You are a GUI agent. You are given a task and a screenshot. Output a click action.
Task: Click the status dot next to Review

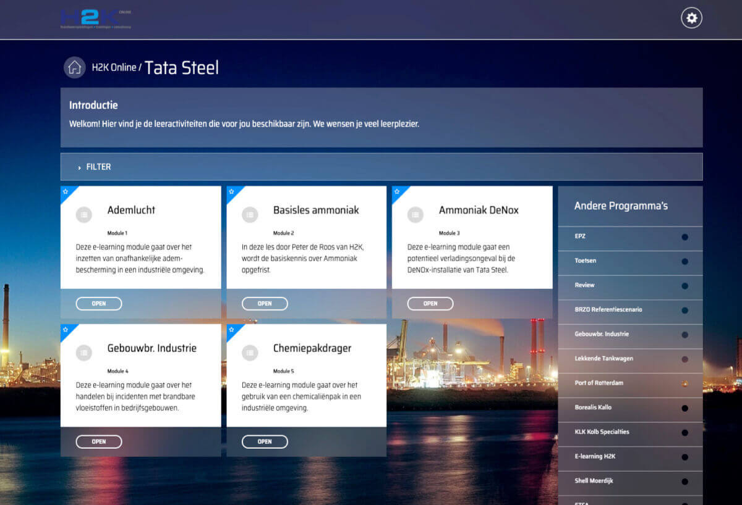[684, 286]
